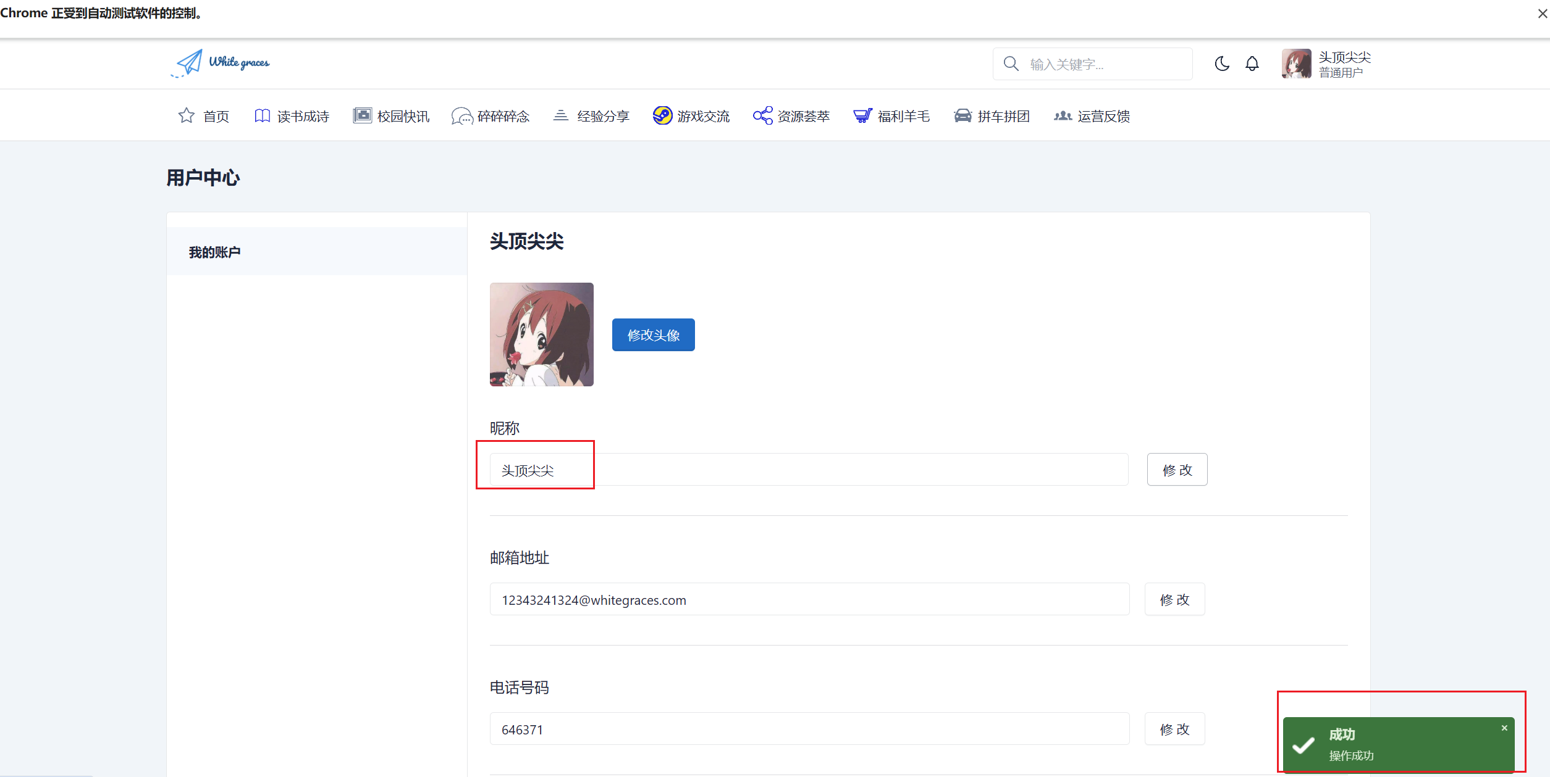The width and height of the screenshot is (1550, 777).
Task: Click 修改 button beside email address
Action: point(1174,599)
